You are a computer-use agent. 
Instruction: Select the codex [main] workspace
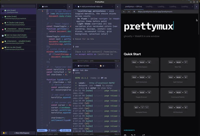(x=18, y=17)
